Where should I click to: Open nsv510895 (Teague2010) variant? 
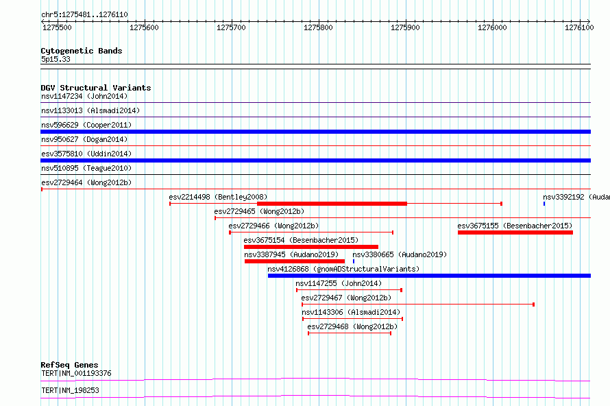tap(86, 168)
